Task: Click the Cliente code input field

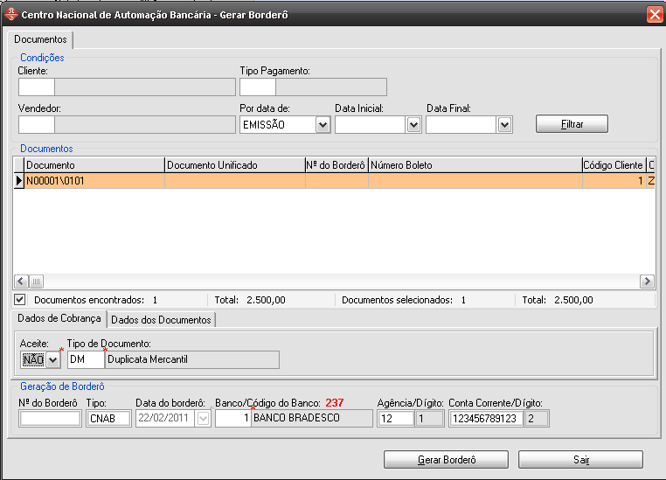Action: (x=37, y=87)
